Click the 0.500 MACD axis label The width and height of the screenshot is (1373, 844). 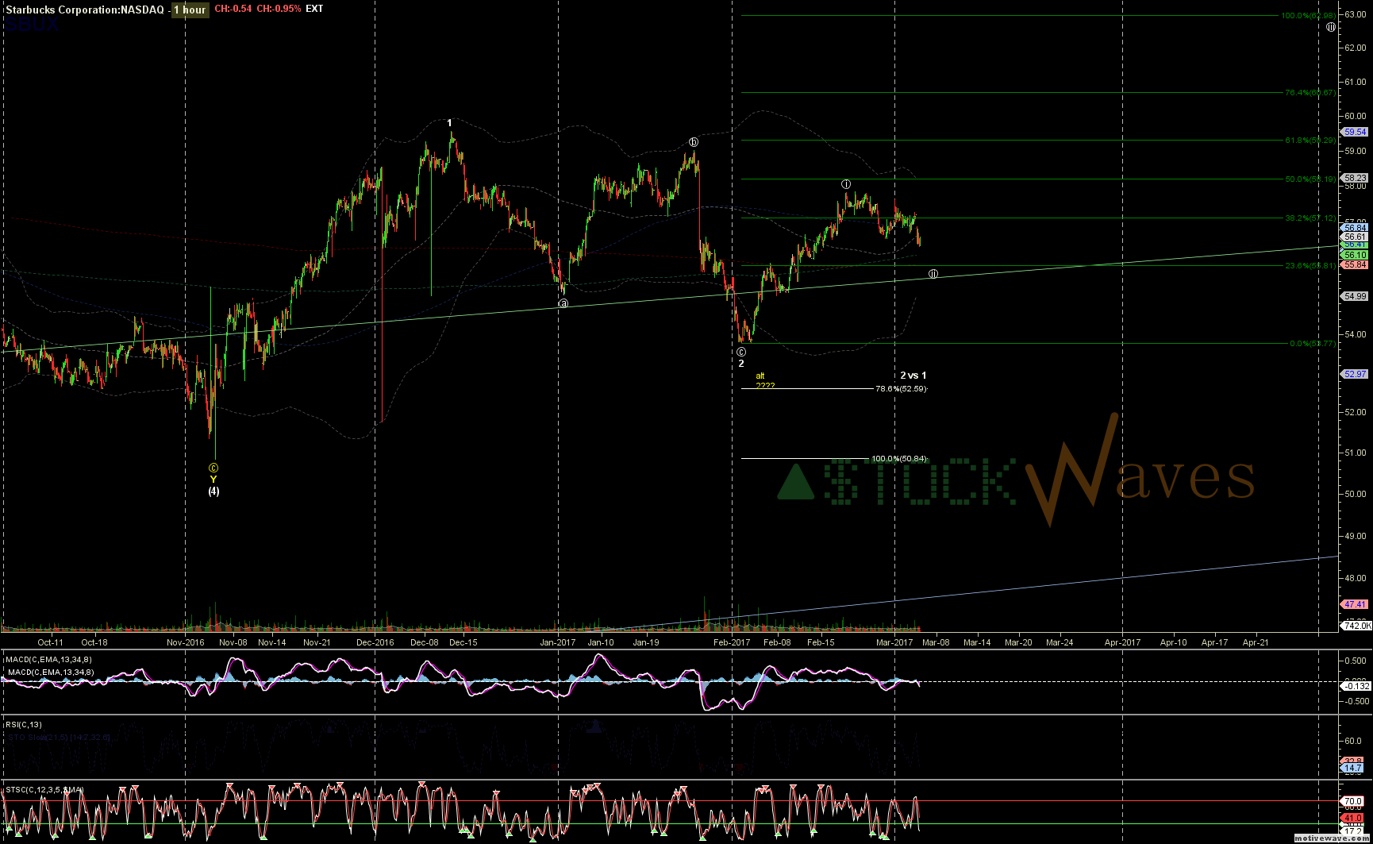[1356, 661]
